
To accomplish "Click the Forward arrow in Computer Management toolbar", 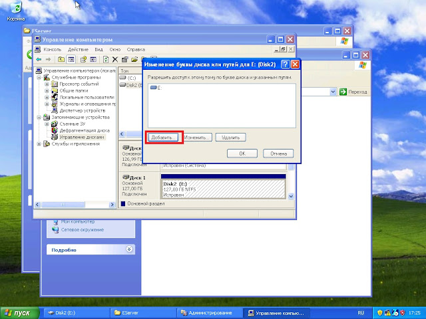I will coord(48,59).
